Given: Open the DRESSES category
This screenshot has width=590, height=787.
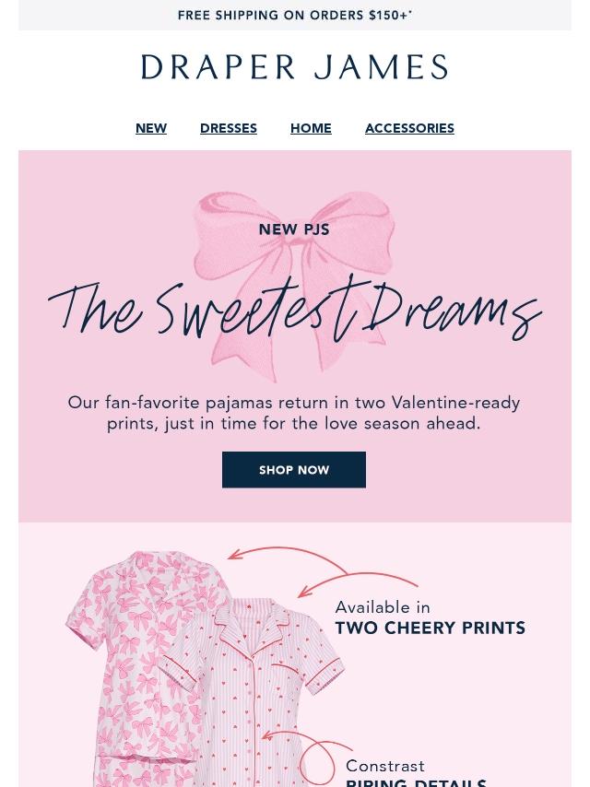Looking at the screenshot, I should [x=229, y=129].
